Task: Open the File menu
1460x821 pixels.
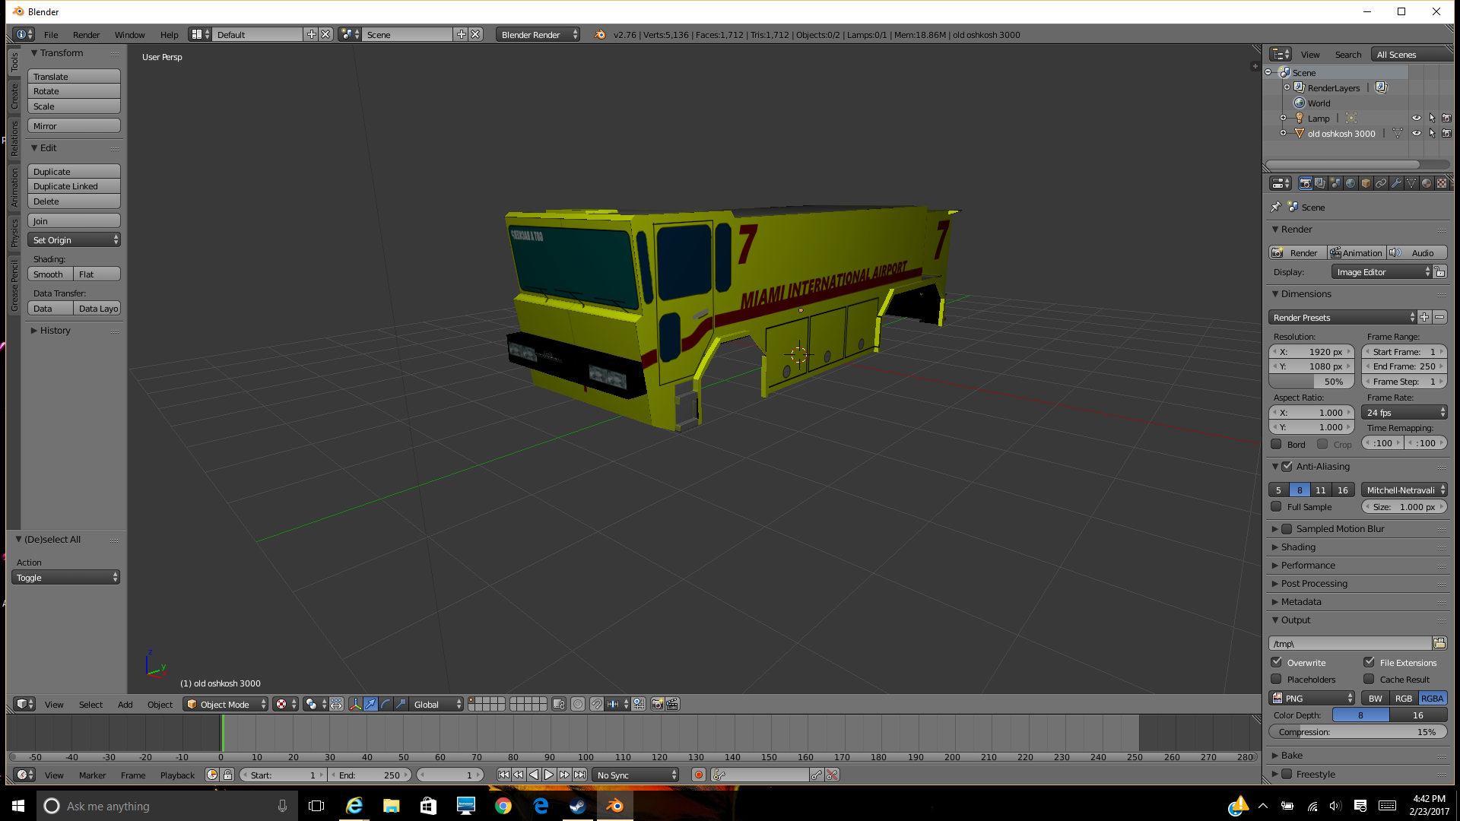Action: (51, 34)
